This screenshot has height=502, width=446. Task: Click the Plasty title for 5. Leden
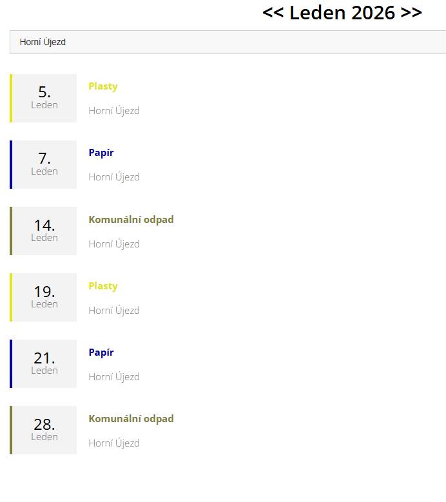[103, 86]
